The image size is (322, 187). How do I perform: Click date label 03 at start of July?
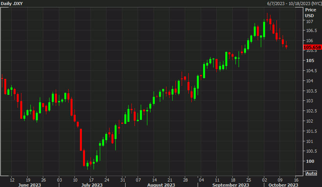click(x=59, y=180)
